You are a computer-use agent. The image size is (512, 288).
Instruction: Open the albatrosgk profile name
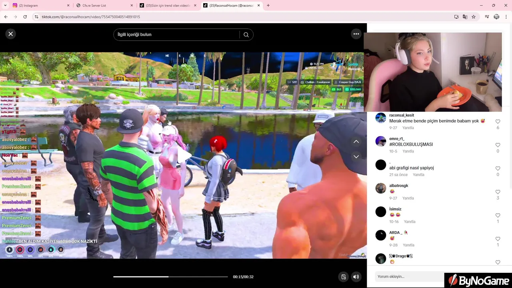click(x=398, y=186)
